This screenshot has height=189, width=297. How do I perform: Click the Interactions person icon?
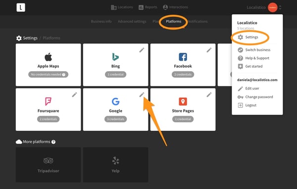click(165, 7)
